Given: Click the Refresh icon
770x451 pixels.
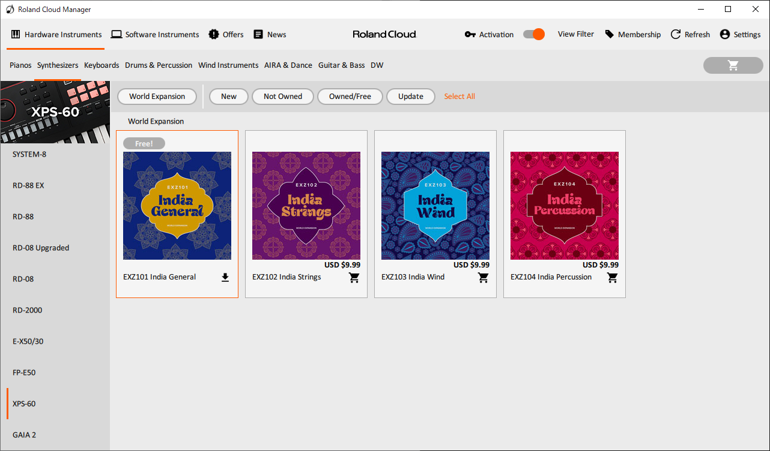Looking at the screenshot, I should [676, 34].
